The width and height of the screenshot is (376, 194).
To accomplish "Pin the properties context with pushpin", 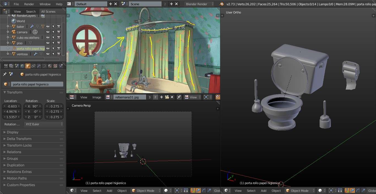I will [5, 74].
